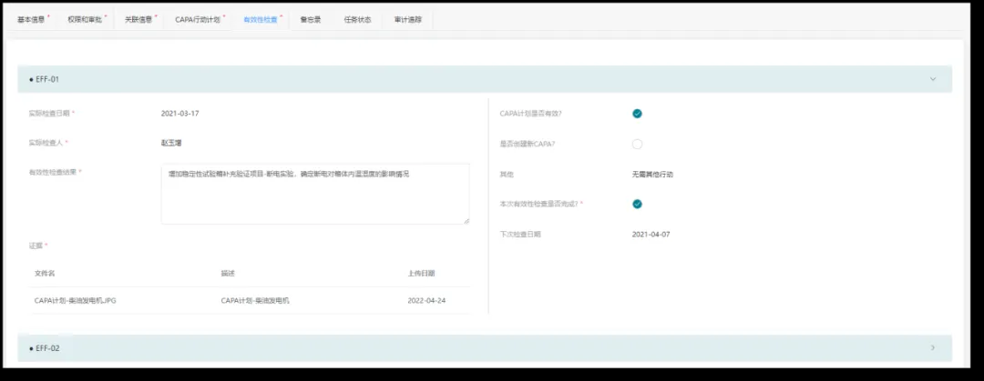Click the 证据 field label
This screenshot has width=984, height=381.
pos(36,245)
